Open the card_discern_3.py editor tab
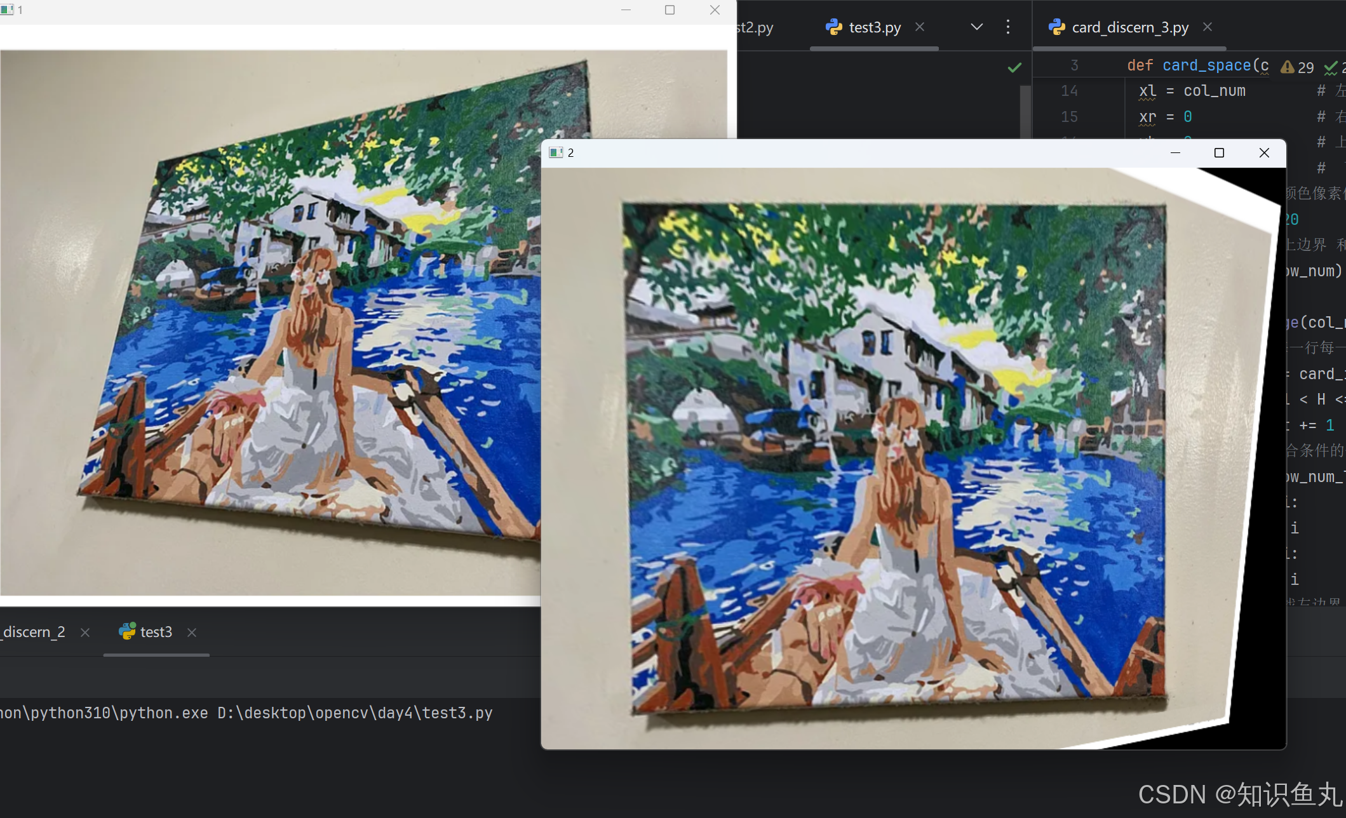This screenshot has height=818, width=1346. pyautogui.click(x=1129, y=27)
